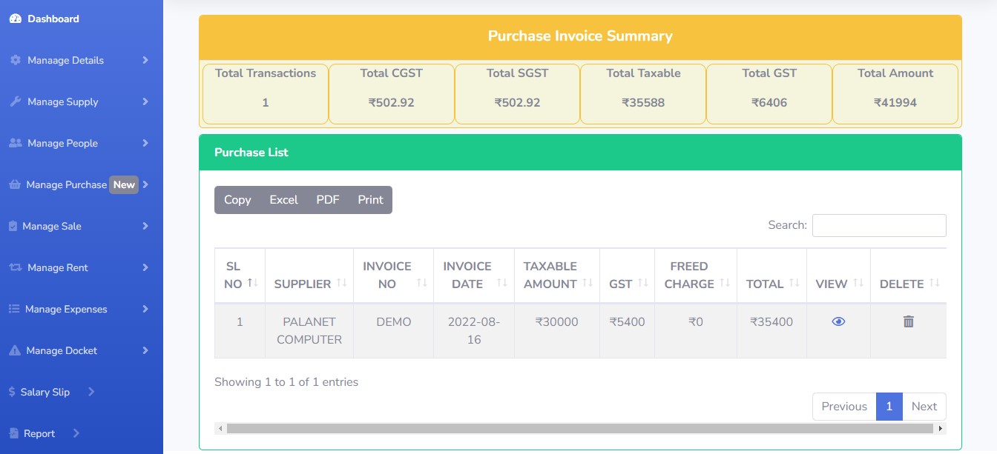Screen dimensions: 997x454
Task: Sort table by the TOTAL column
Action: pyautogui.click(x=771, y=284)
